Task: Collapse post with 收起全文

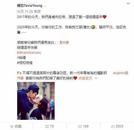Action: pos(85,78)
